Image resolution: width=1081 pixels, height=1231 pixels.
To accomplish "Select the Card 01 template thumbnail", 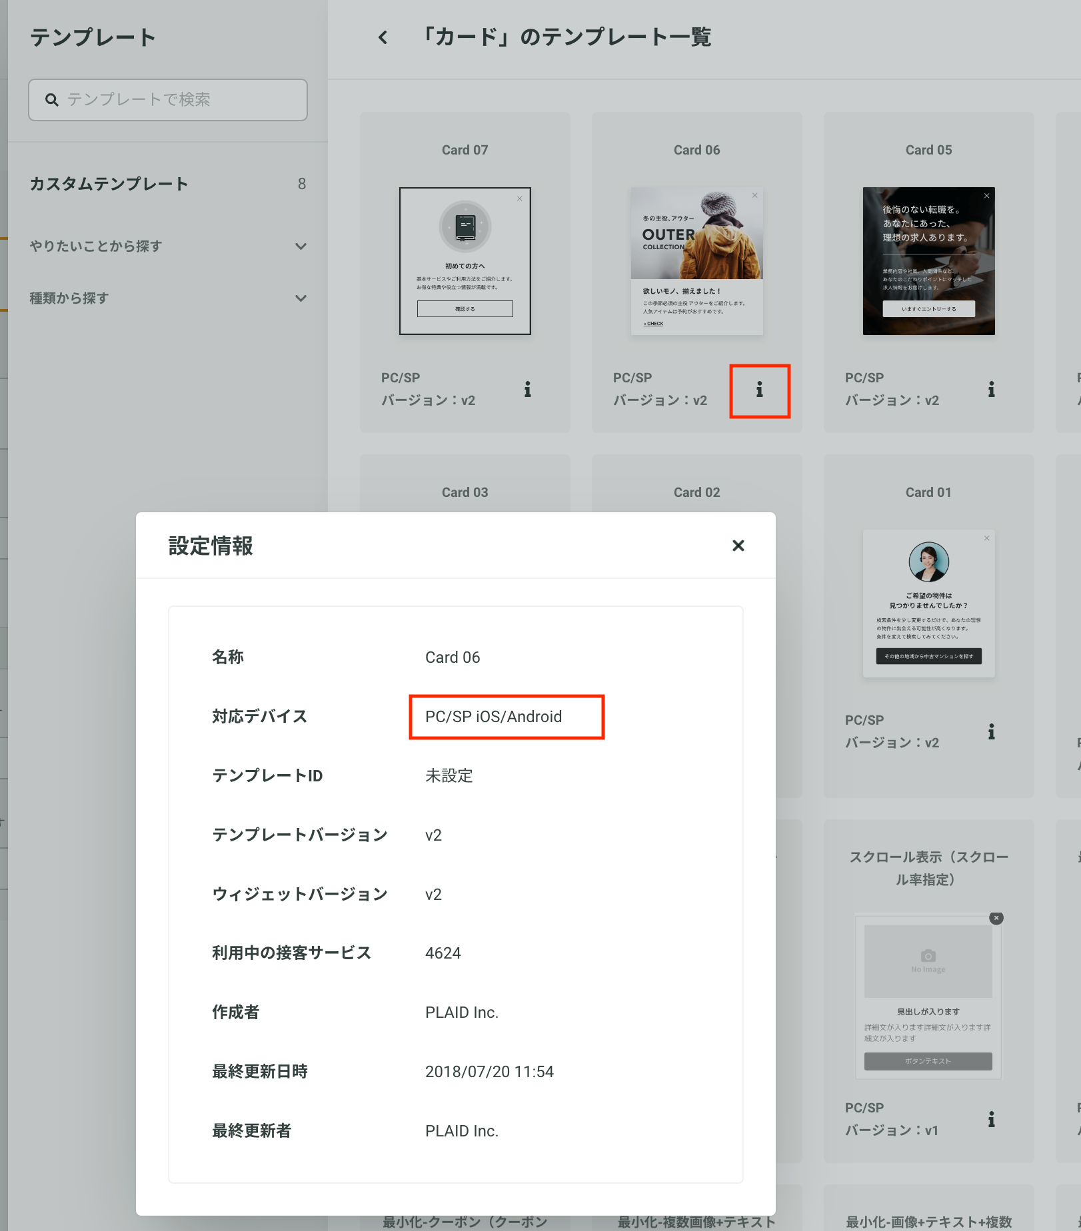I will pos(929,604).
